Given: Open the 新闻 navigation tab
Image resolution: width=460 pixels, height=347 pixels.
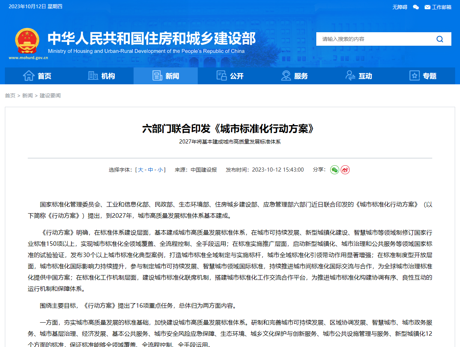Looking at the screenshot, I should [166, 76].
